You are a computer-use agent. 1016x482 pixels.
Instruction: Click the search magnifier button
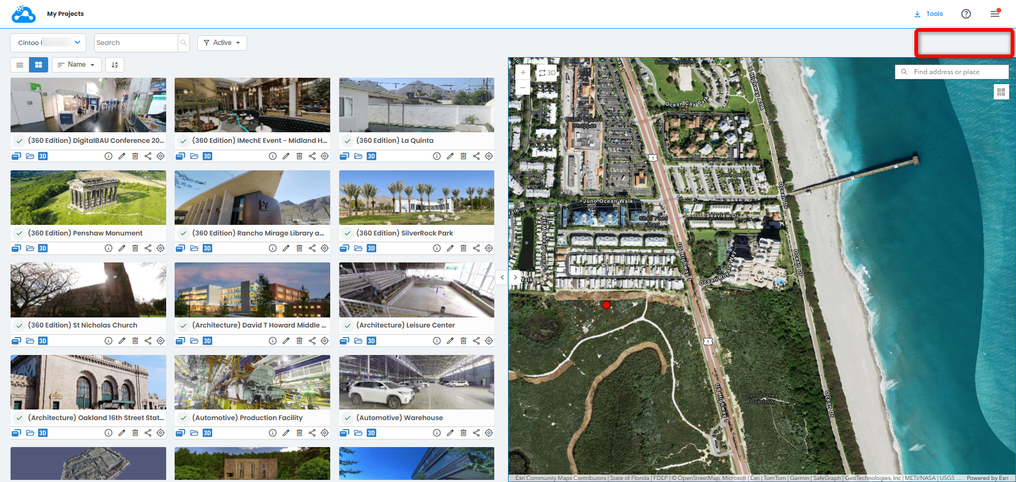184,43
